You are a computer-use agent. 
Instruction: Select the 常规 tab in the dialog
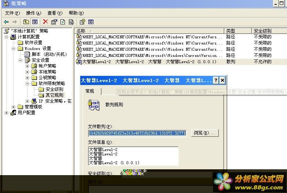point(91,91)
